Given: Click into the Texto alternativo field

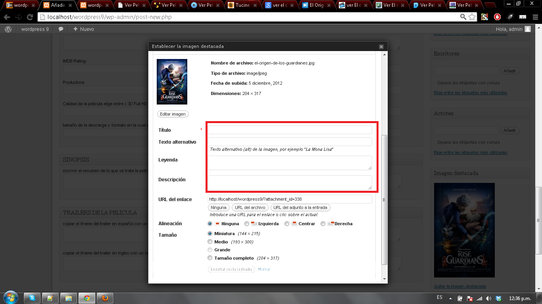Looking at the screenshot, I should coord(290,142).
